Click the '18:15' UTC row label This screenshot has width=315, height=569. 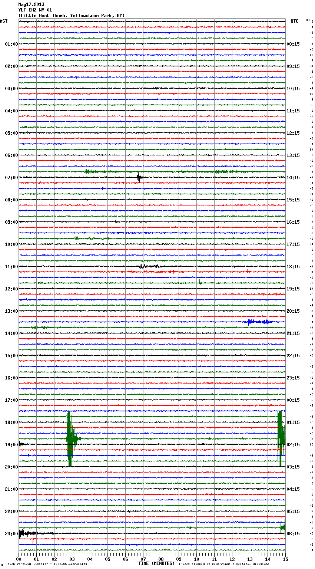click(x=293, y=267)
